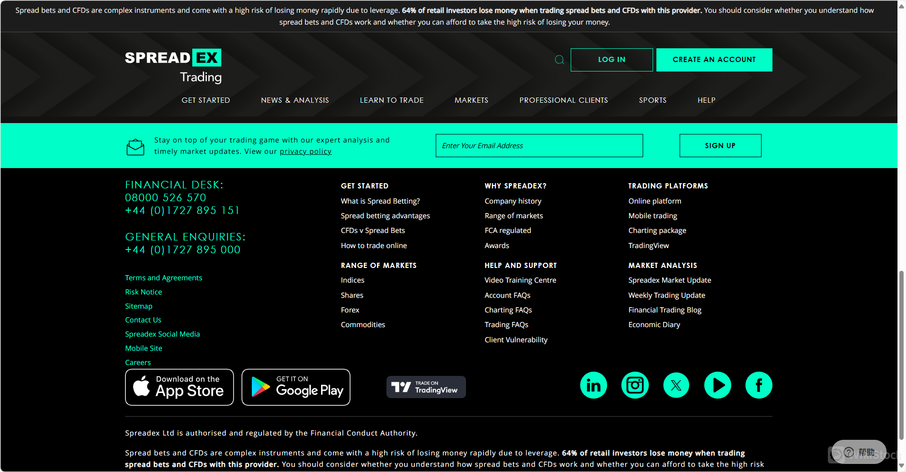Viewport: 906px width, 472px height.
Task: Click the Spreadex Trading logo
Action: point(173,66)
